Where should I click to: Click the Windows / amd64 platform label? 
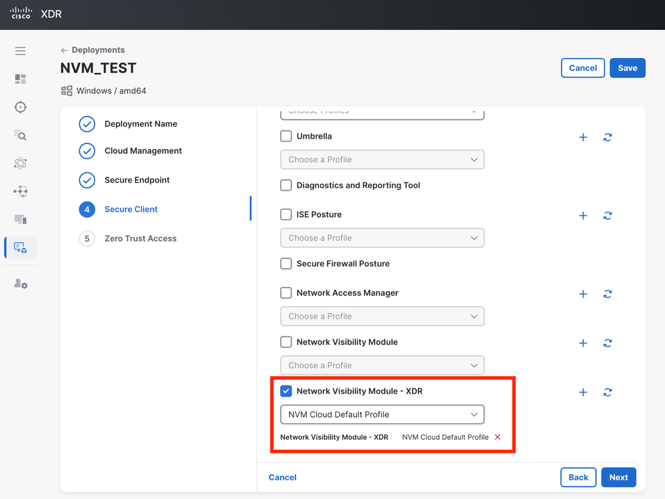tap(111, 91)
